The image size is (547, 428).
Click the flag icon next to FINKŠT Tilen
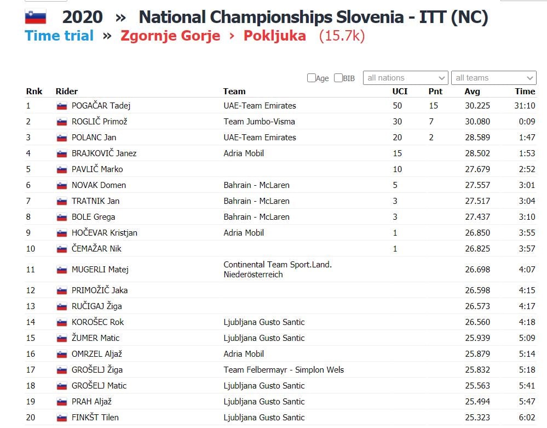coord(62,418)
